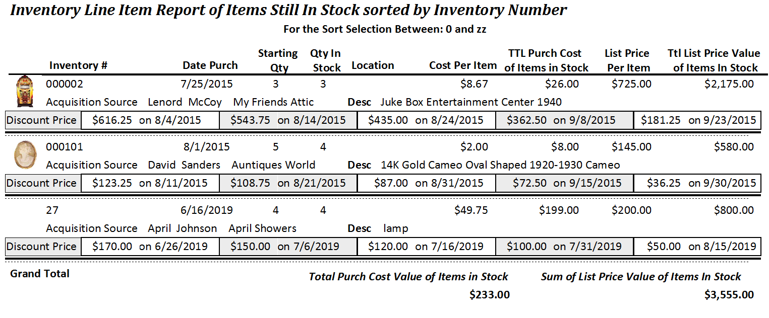Click the $50.00 on 8/15/2019 discount cell
The image size is (769, 318).
click(698, 247)
